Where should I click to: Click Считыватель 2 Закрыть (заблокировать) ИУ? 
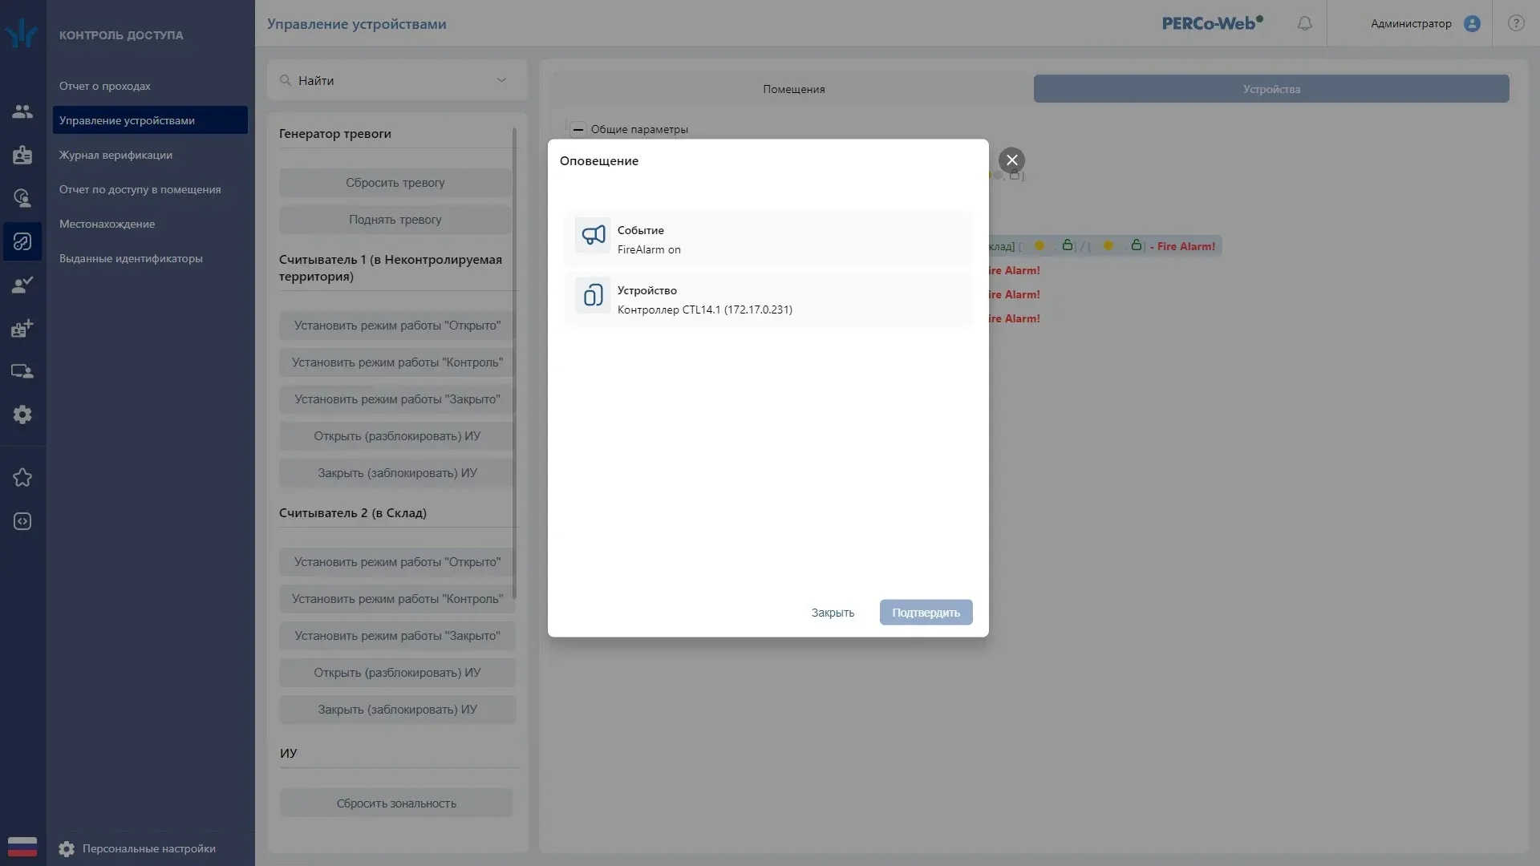(x=397, y=710)
